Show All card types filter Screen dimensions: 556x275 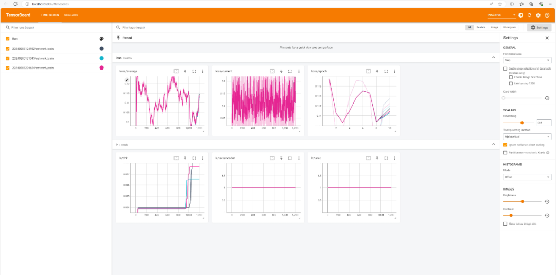[470, 27]
